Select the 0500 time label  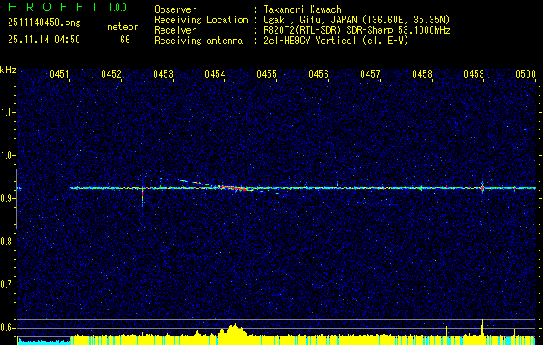(526, 75)
